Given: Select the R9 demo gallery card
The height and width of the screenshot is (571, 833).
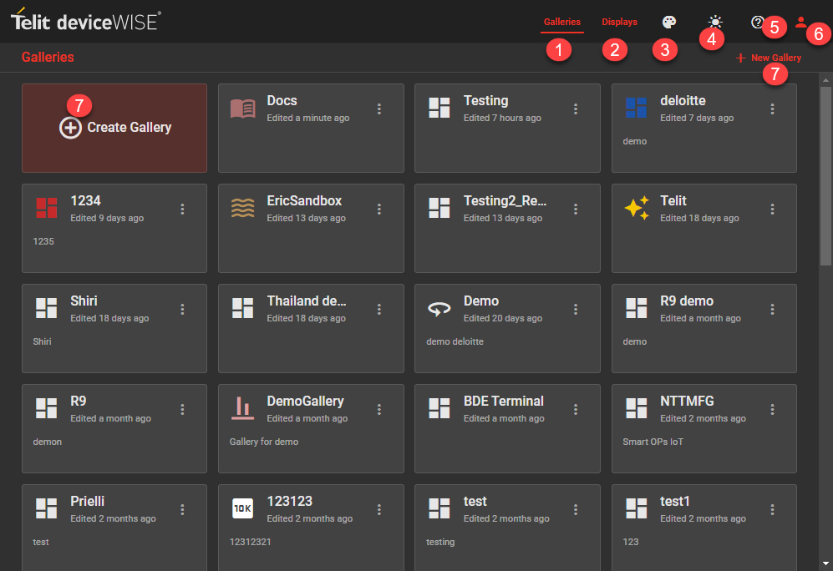Looking at the screenshot, I should pyautogui.click(x=703, y=328).
